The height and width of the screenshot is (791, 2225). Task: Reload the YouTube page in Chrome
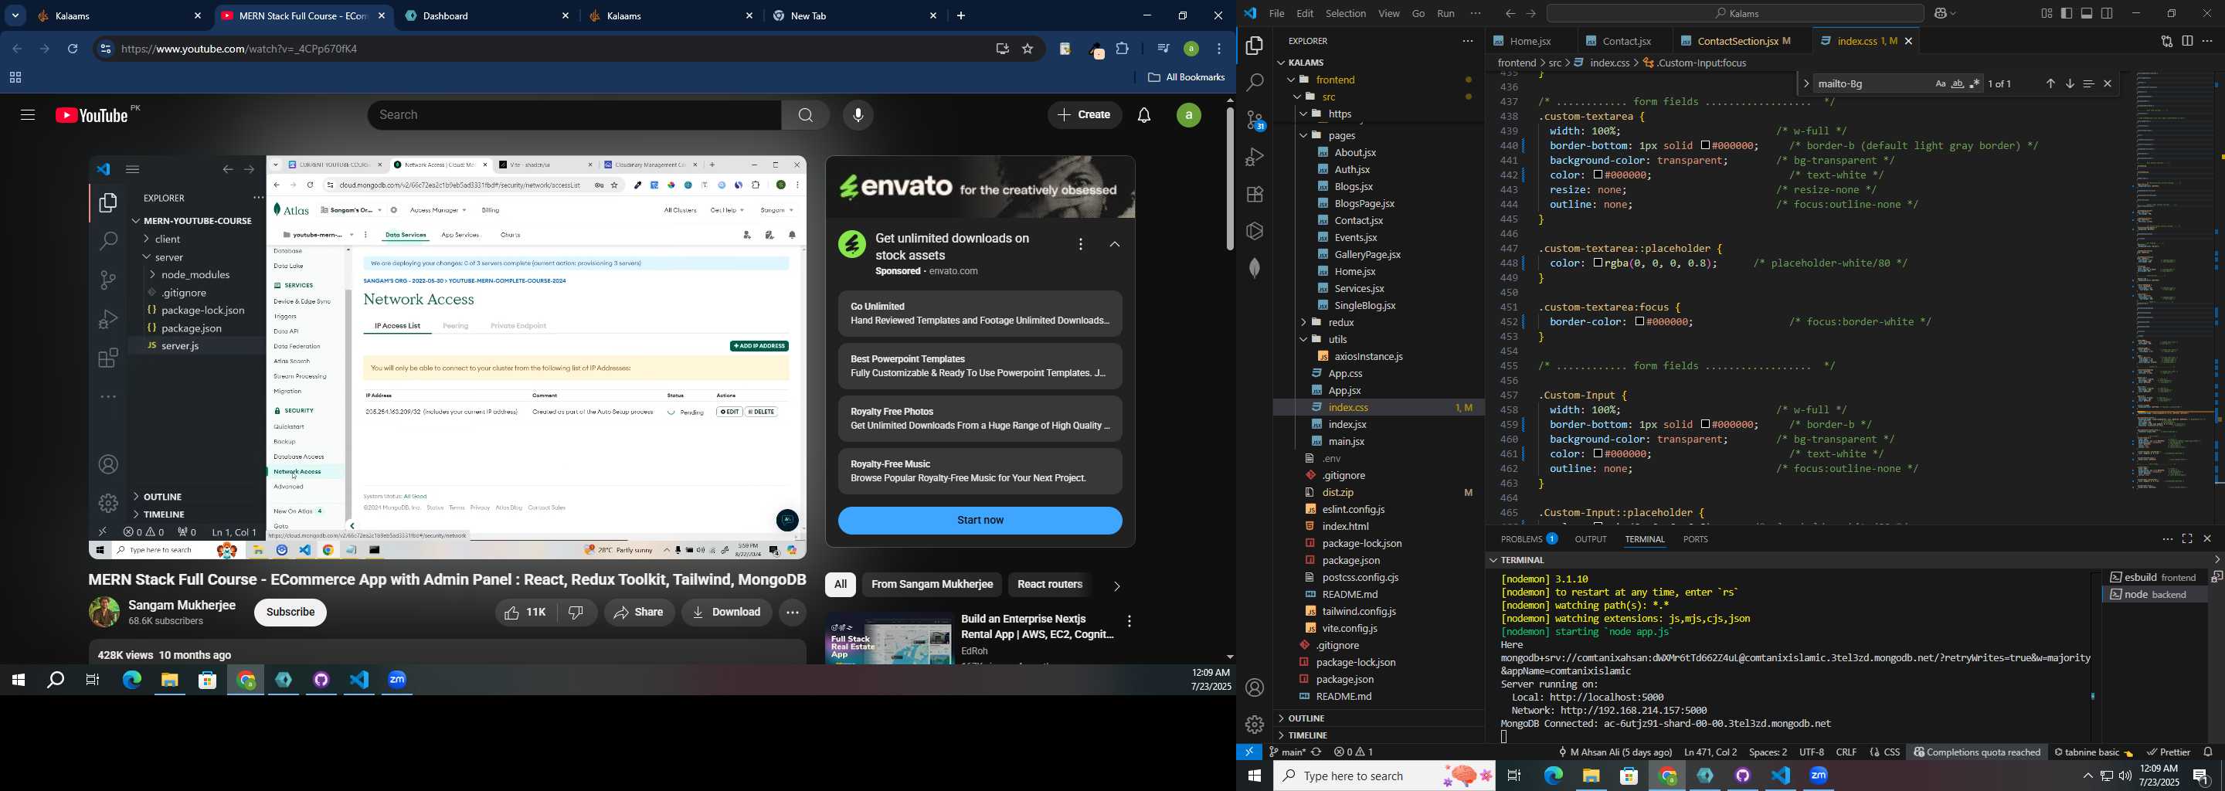click(x=73, y=49)
